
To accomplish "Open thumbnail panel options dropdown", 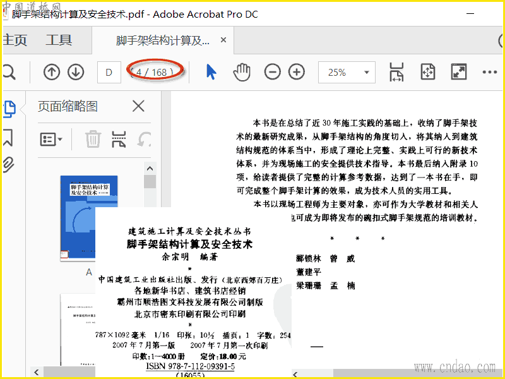I will point(51,140).
